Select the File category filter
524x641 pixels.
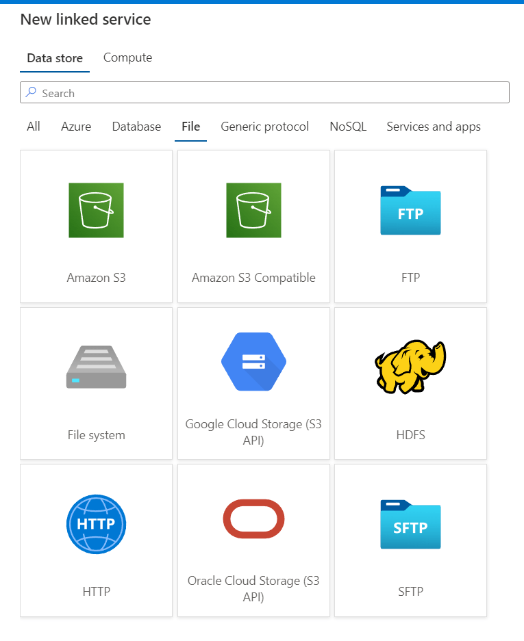pyautogui.click(x=190, y=127)
